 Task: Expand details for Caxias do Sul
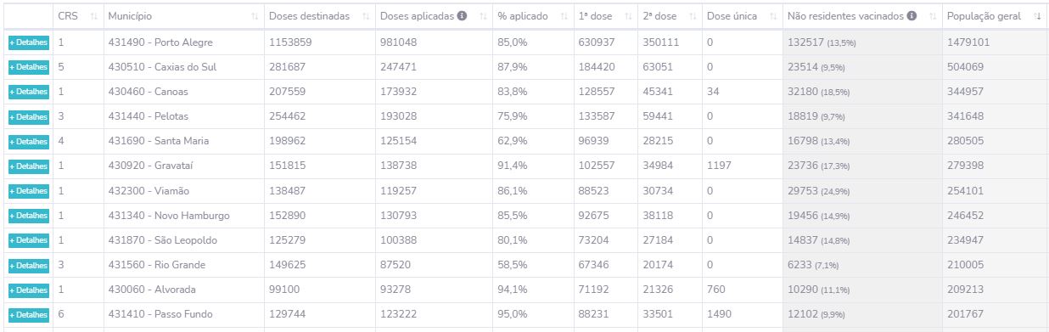[x=29, y=67]
